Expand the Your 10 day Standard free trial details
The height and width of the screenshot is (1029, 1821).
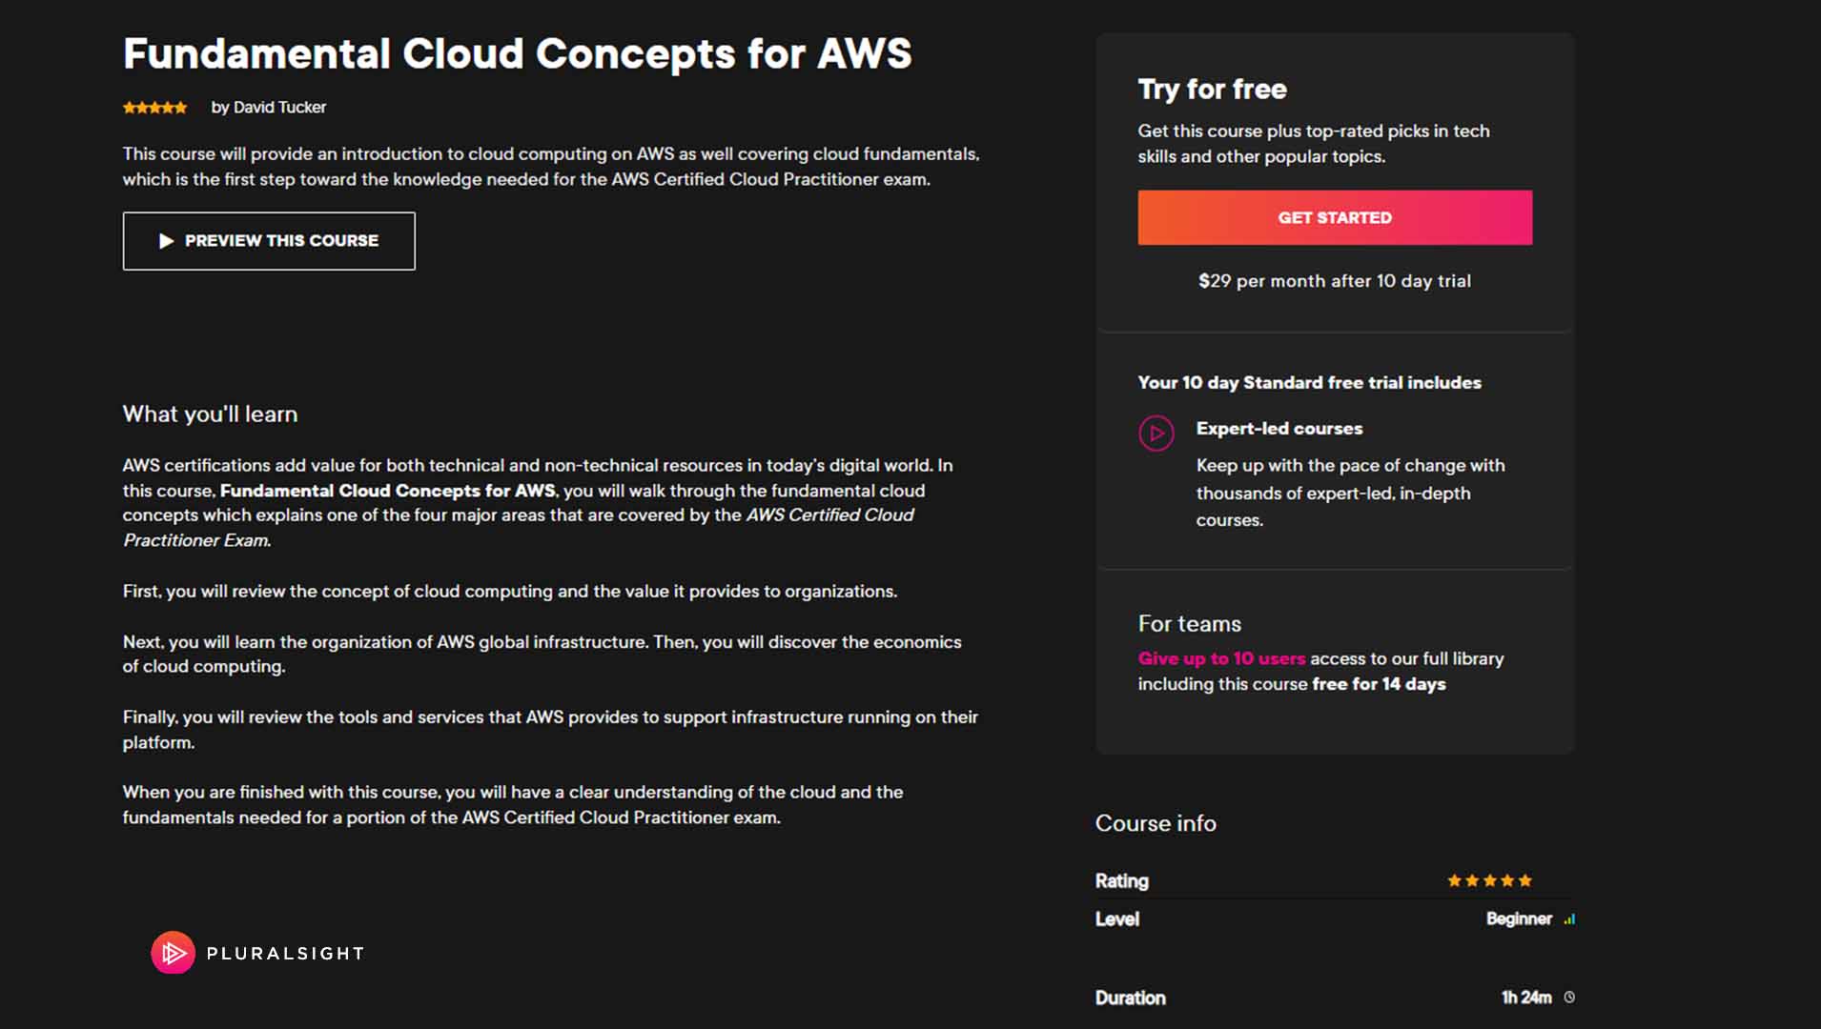pyautogui.click(x=1309, y=382)
